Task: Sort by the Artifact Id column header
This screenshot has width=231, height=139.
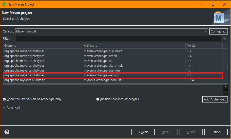Action: pyautogui.click(x=134, y=46)
